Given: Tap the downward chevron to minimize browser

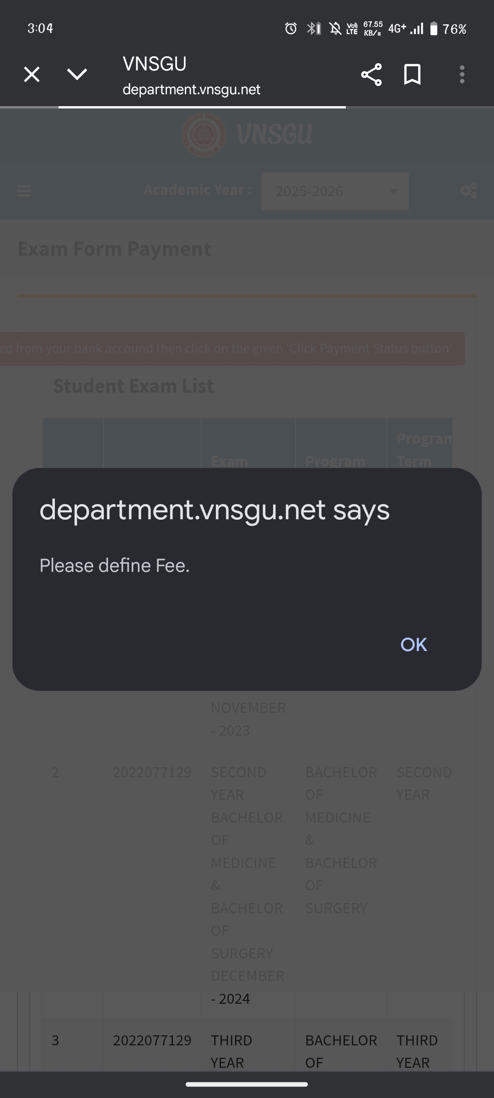Looking at the screenshot, I should (77, 74).
